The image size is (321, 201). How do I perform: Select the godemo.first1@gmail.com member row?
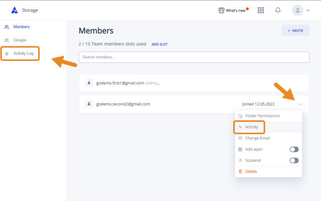tap(194, 83)
